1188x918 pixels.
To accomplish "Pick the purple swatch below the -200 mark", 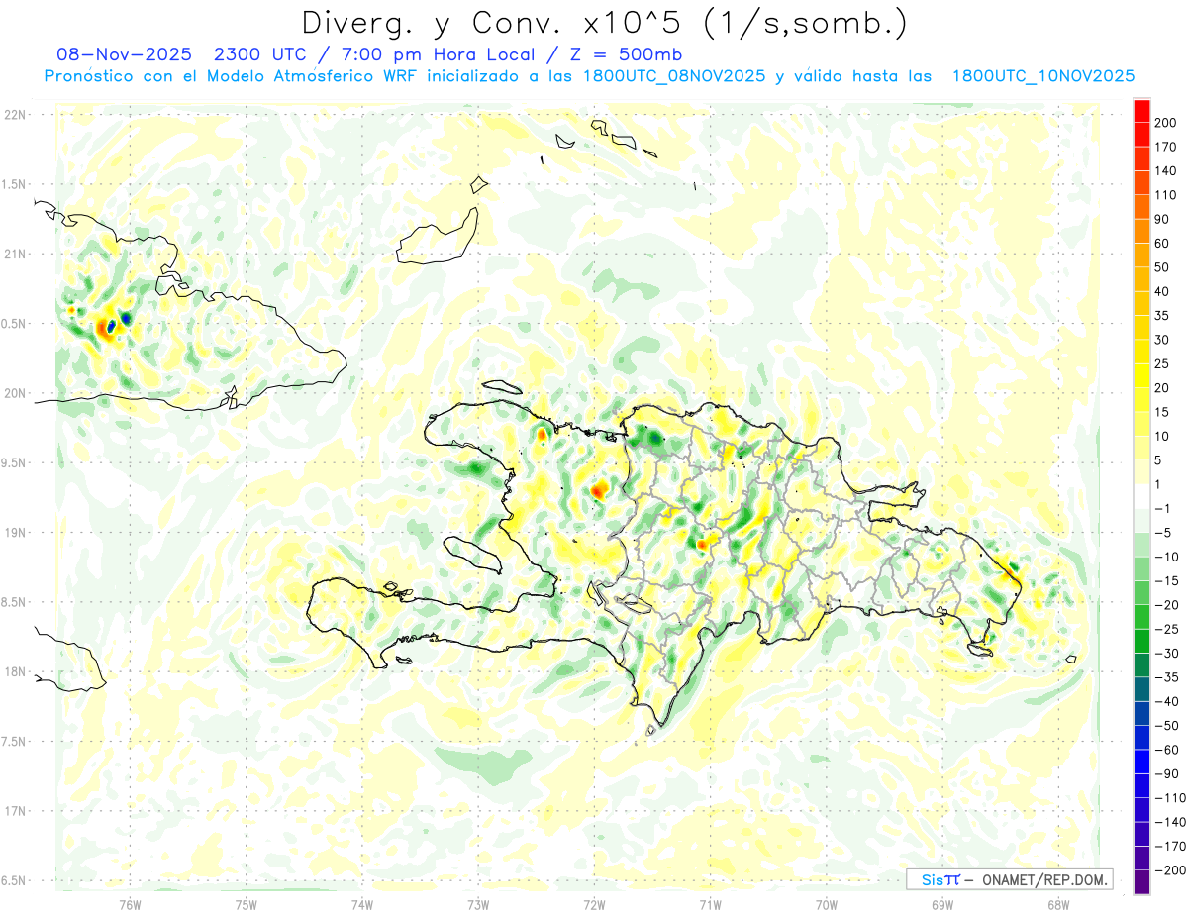I will [1141, 881].
